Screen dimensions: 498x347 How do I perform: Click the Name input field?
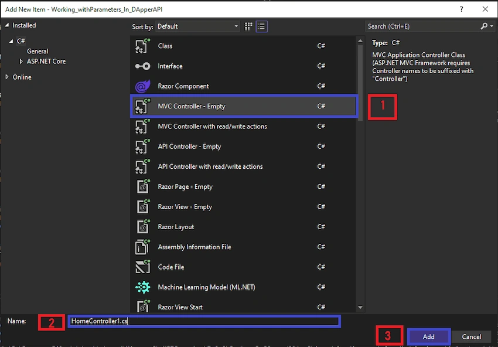click(204, 321)
